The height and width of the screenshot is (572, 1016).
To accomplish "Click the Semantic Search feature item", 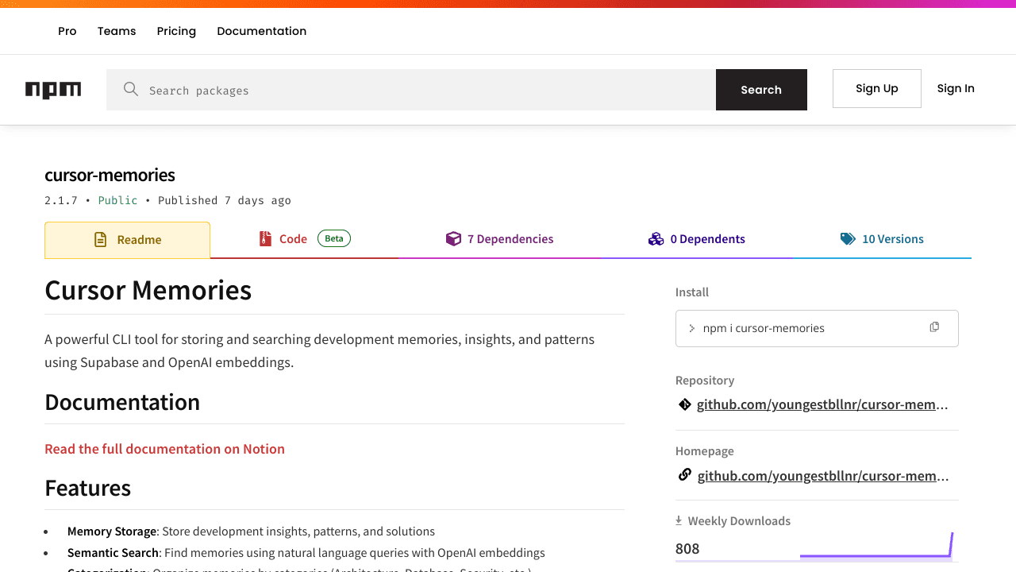I will pos(306,553).
